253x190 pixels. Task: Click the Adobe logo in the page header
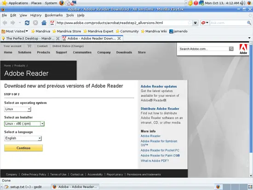(243, 49)
